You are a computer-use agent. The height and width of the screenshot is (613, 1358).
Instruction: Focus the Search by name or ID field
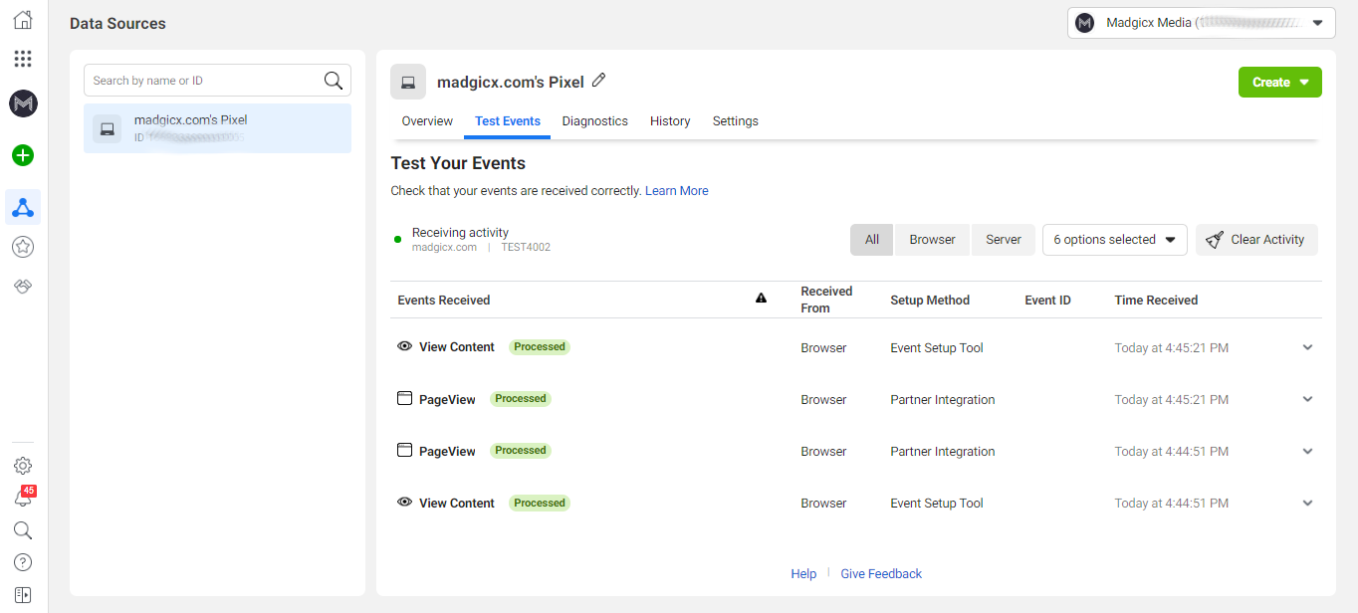(x=217, y=81)
